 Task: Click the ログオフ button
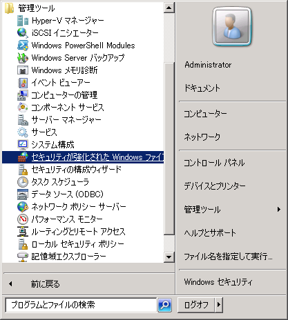click(196, 305)
